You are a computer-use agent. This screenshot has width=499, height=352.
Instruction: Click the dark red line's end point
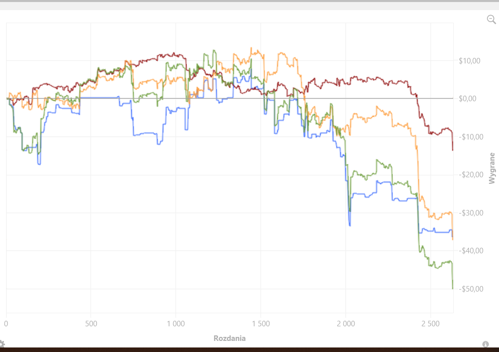click(453, 150)
